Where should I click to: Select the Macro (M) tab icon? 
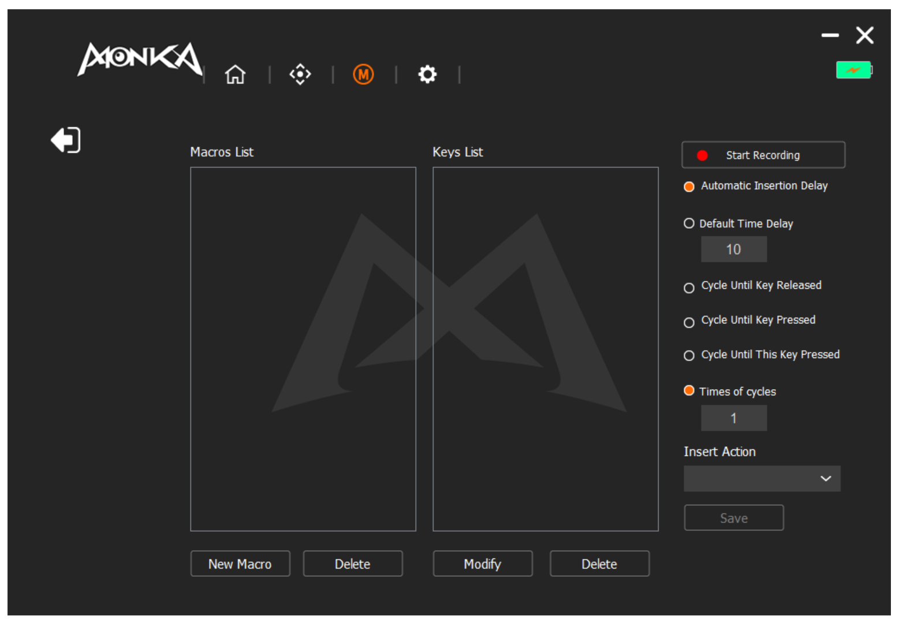pos(363,74)
